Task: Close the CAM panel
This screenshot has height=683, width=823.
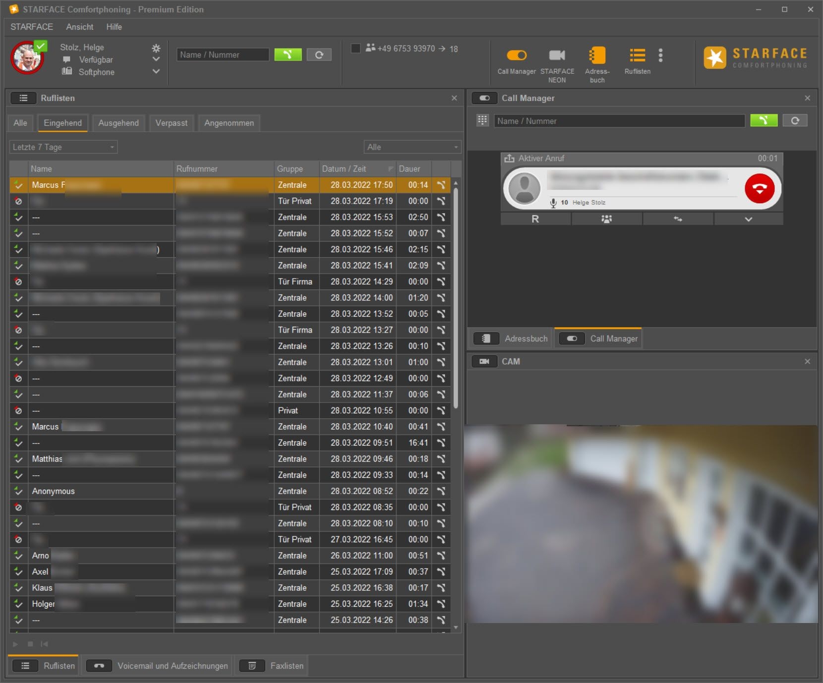Action: tap(807, 361)
